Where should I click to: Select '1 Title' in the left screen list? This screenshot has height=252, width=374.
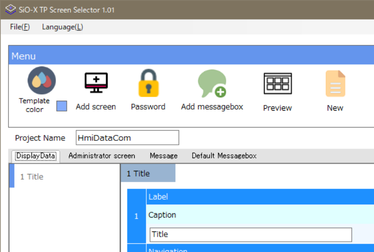pos(65,176)
